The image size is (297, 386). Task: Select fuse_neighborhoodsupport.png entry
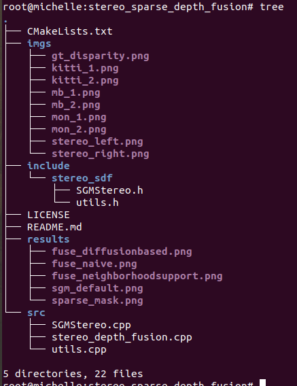point(137,277)
